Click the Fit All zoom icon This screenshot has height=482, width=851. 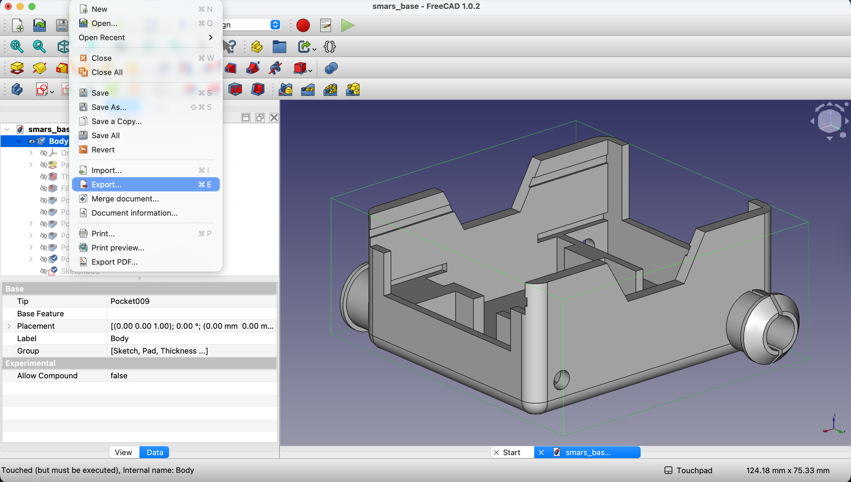[x=17, y=47]
